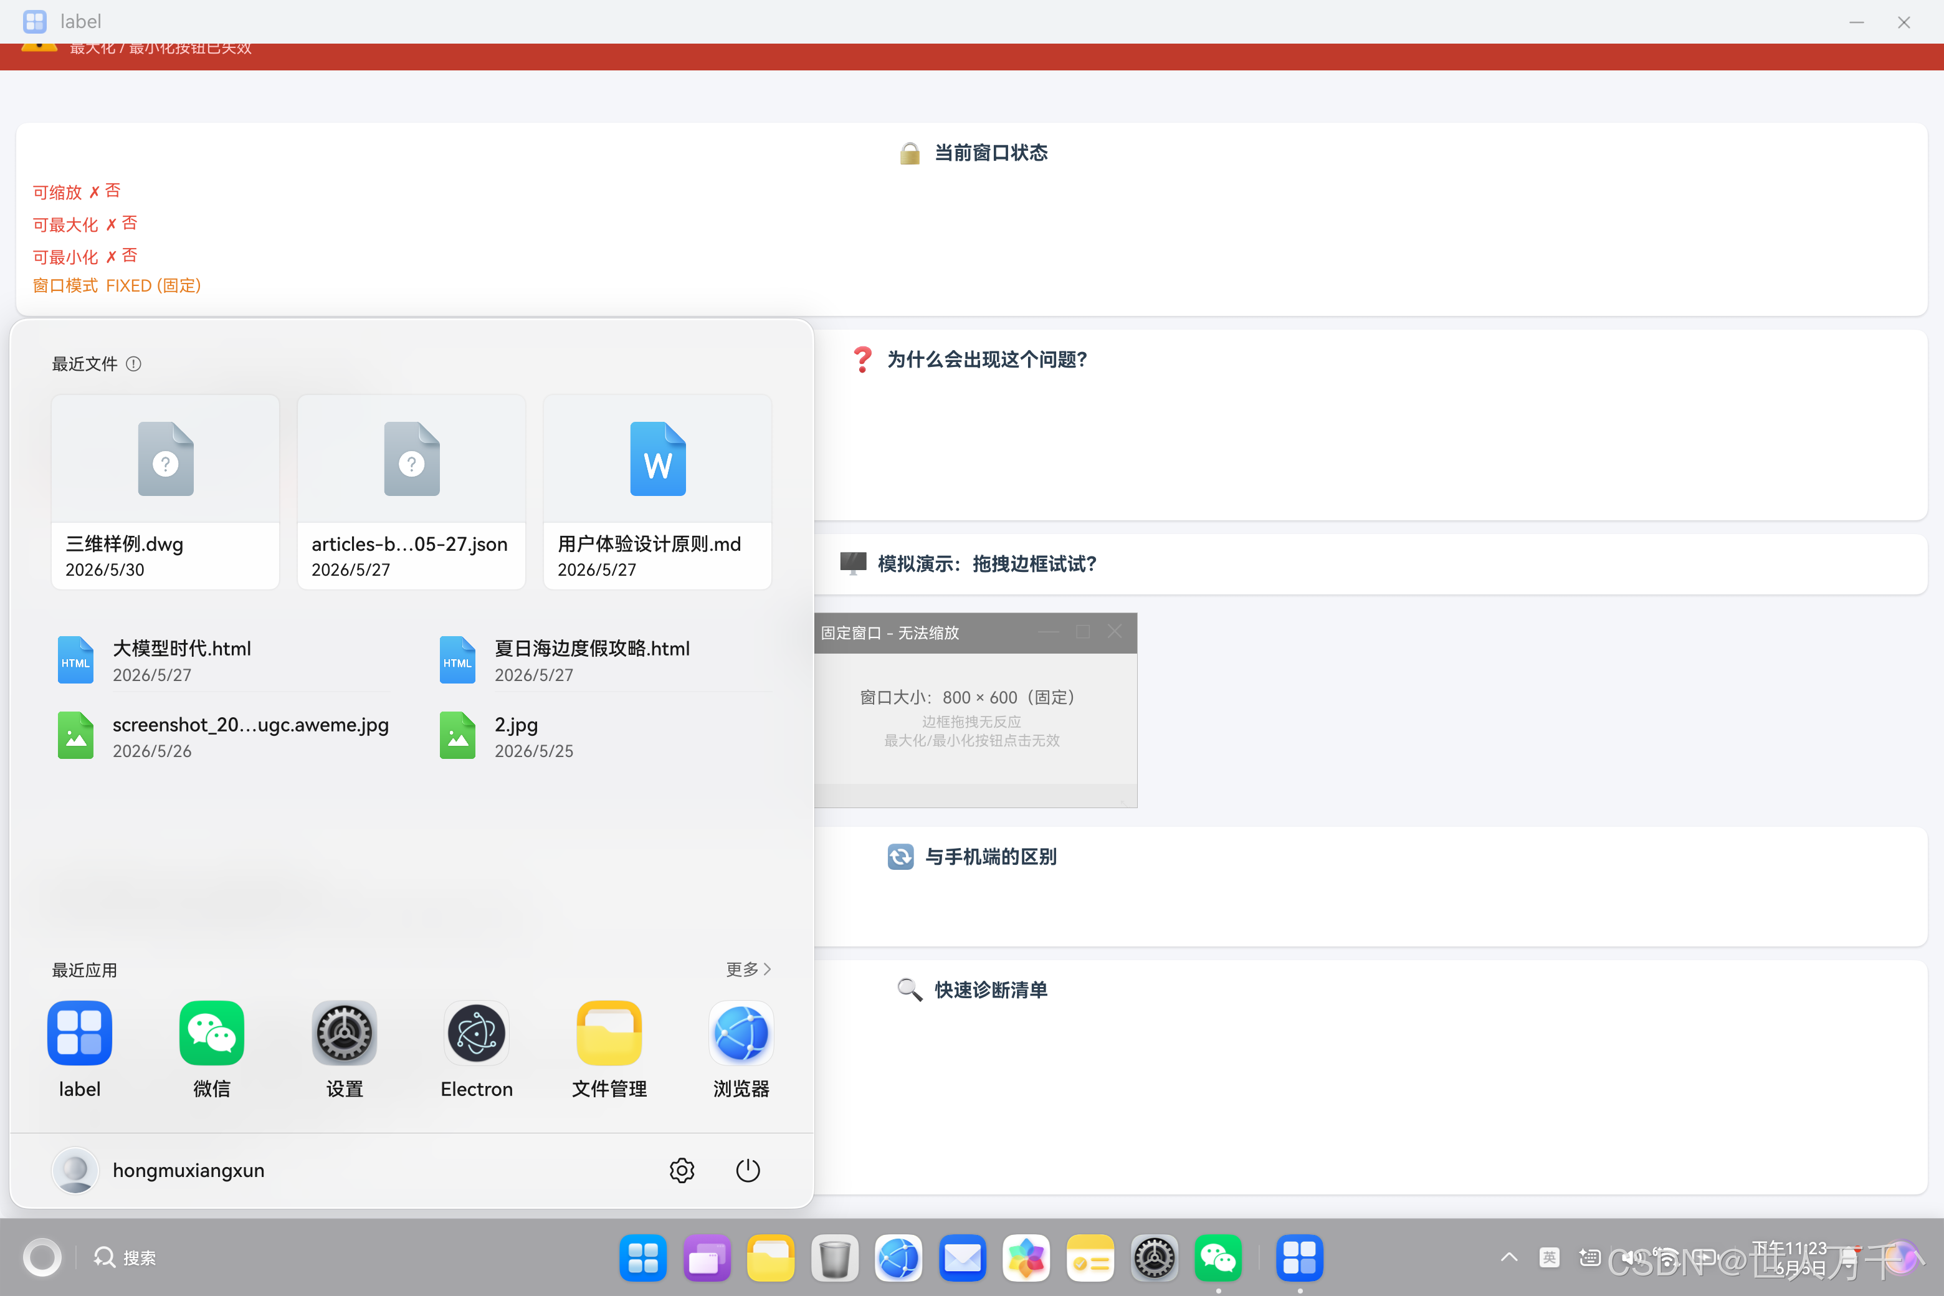Click the 与手机端的区别 heading

click(x=990, y=857)
